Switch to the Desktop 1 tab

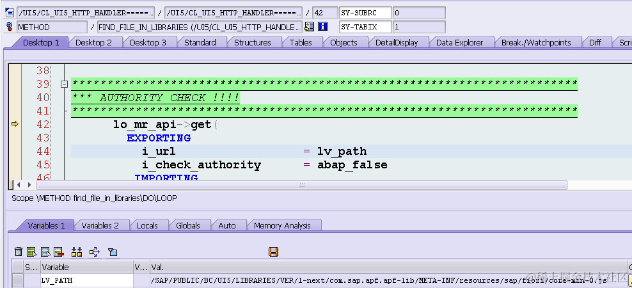(x=41, y=42)
